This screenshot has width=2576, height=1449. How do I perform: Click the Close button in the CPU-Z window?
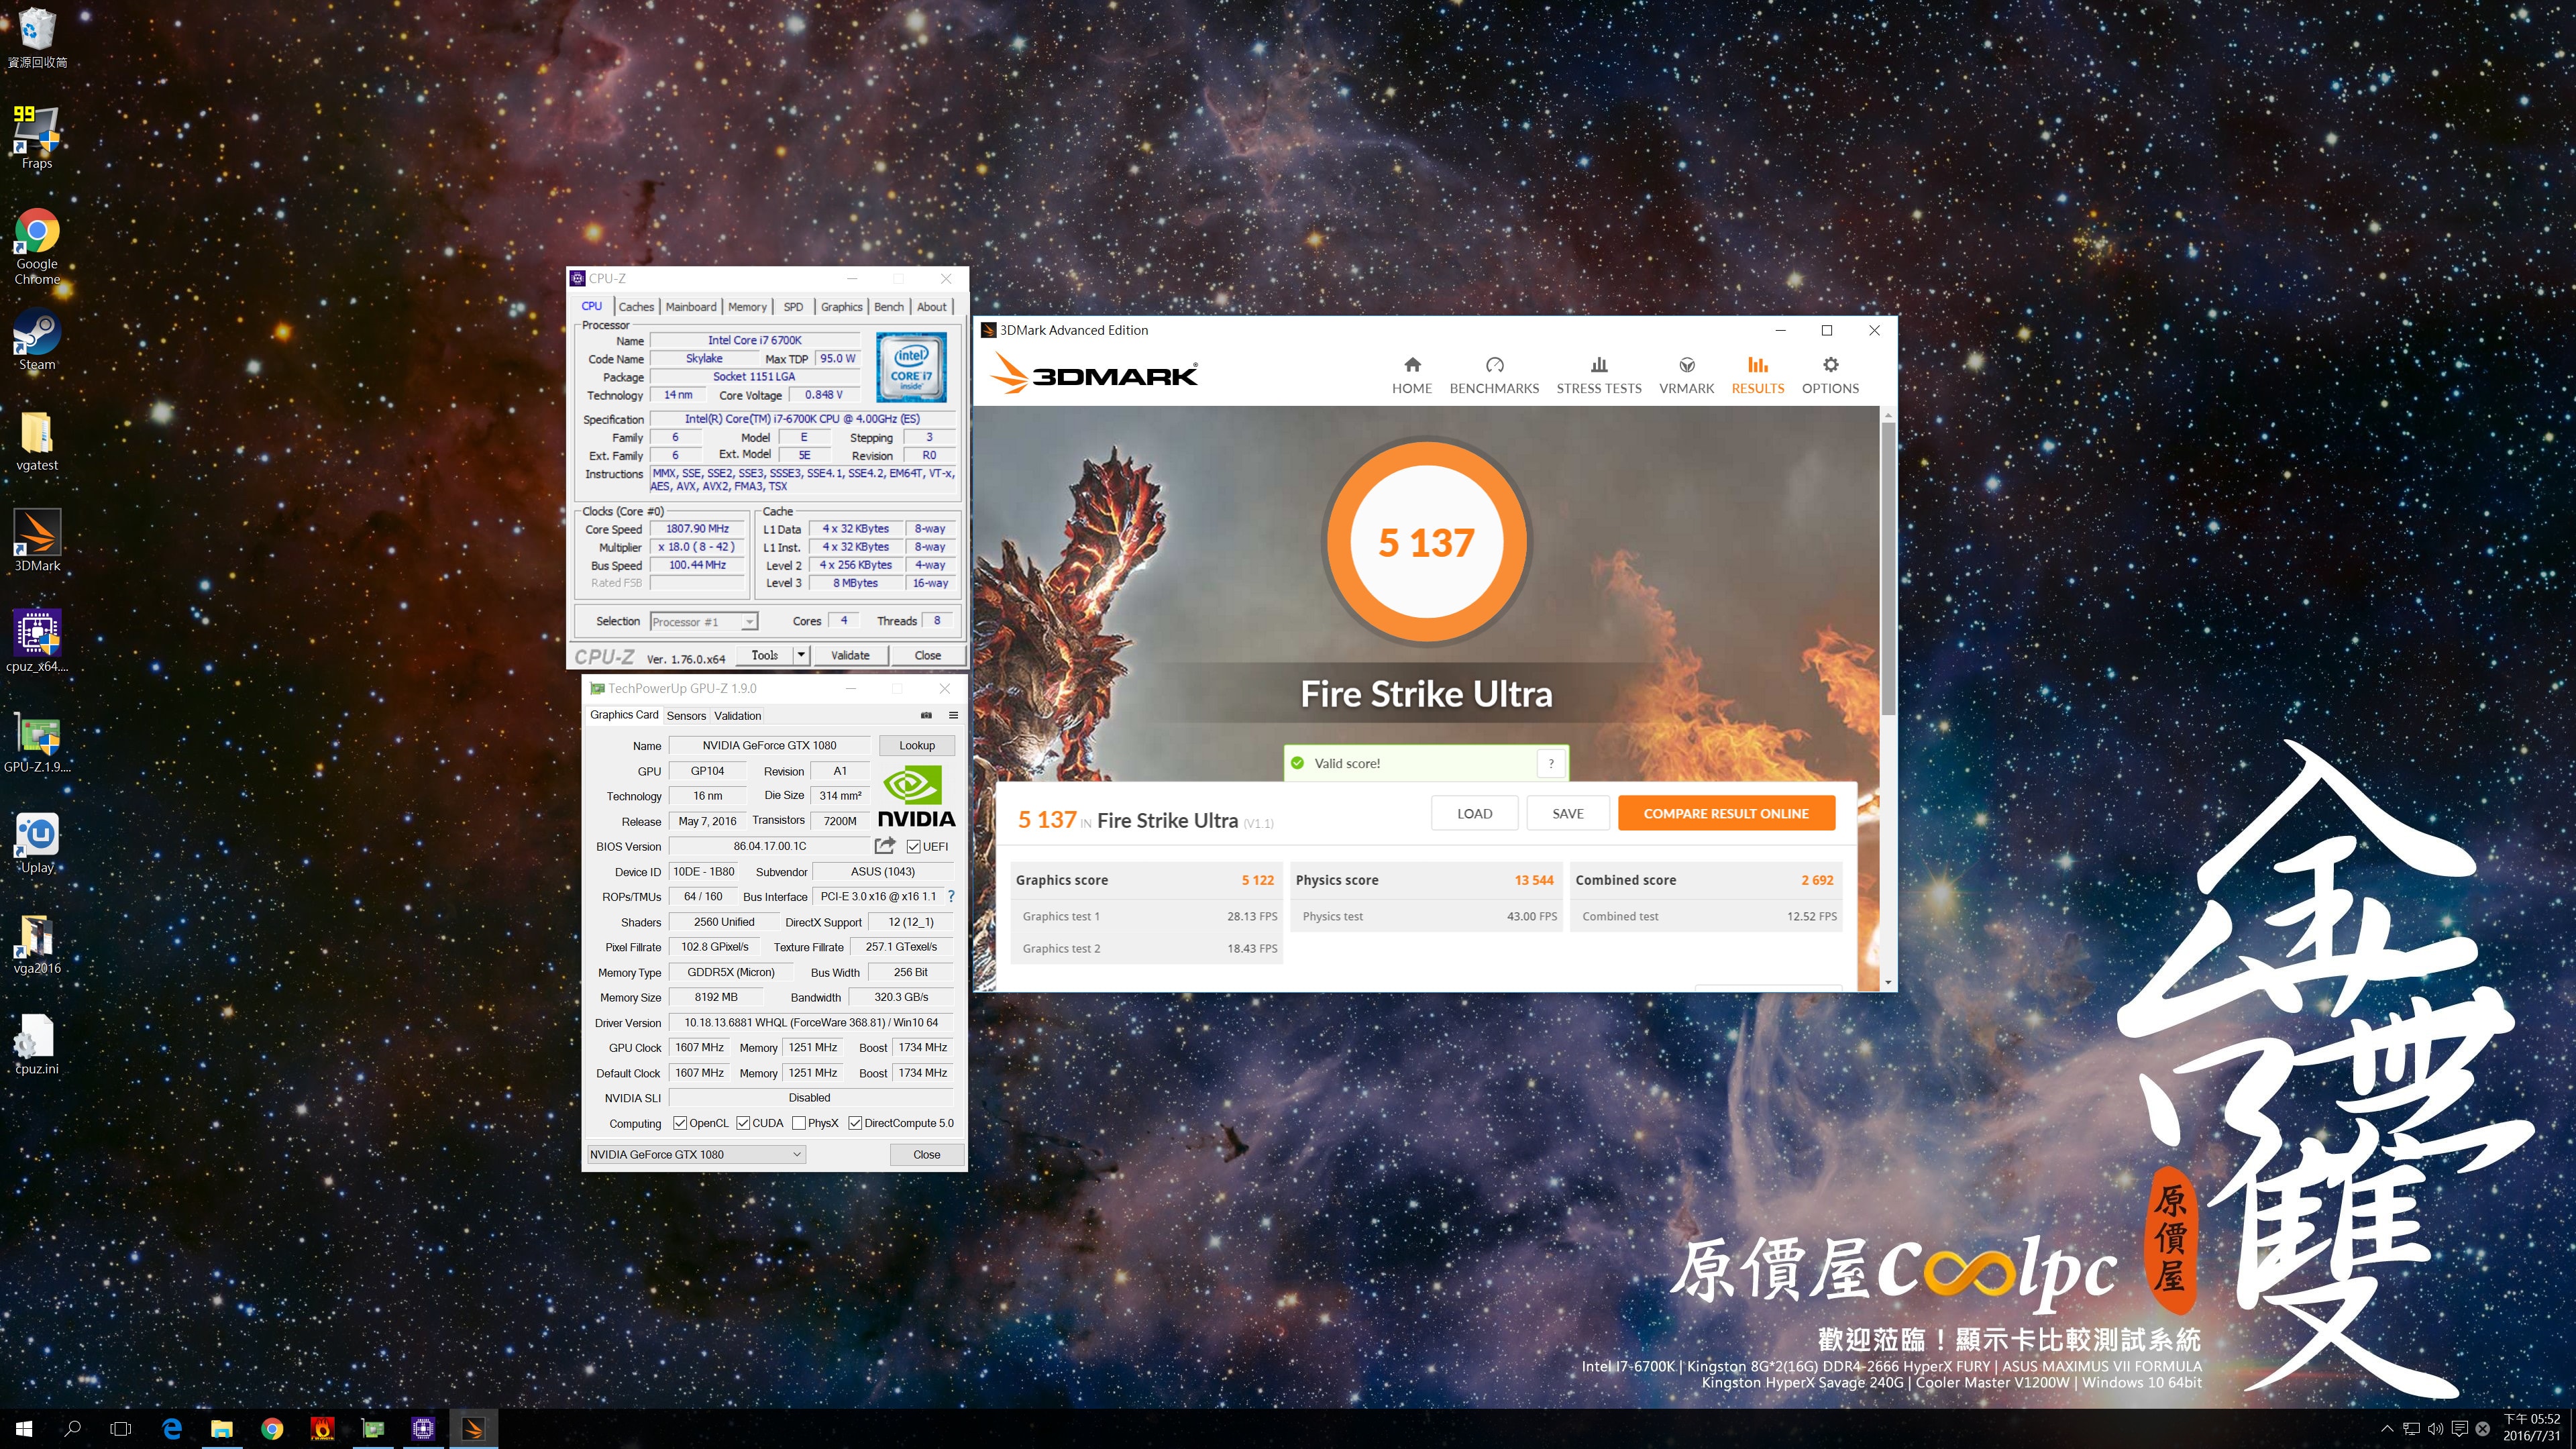tap(927, 655)
